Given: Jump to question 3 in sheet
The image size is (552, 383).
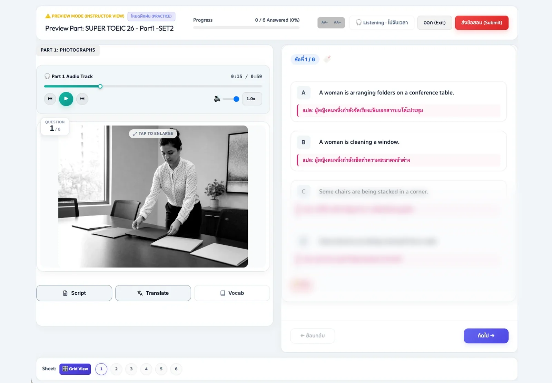Looking at the screenshot, I should 131,369.
